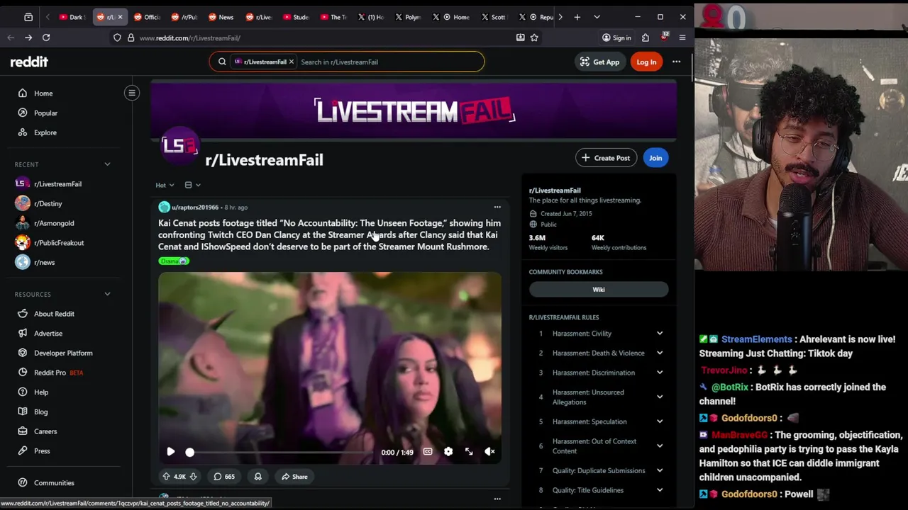Click the browser address bar URL
Screen dimensions: 908x510
click(190, 38)
